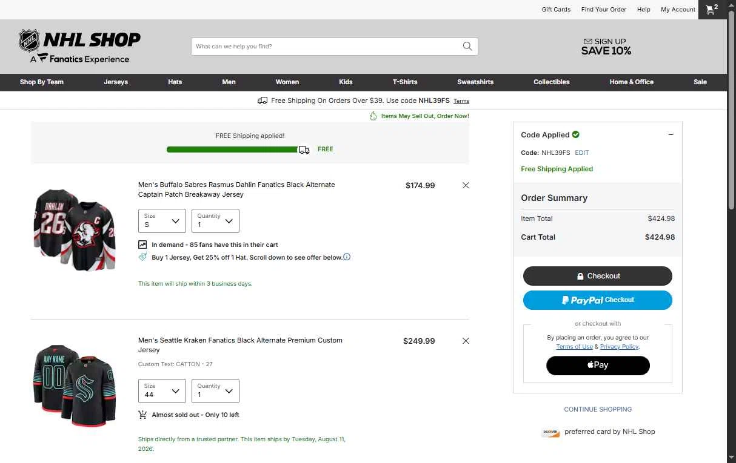Collapse the Code Applied section

[x=671, y=134]
